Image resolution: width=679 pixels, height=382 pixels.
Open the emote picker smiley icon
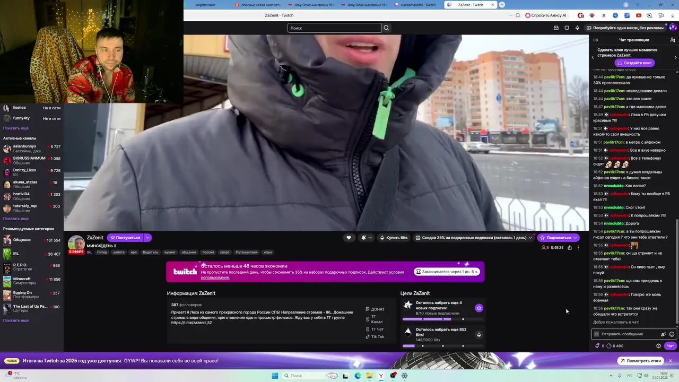(672, 334)
